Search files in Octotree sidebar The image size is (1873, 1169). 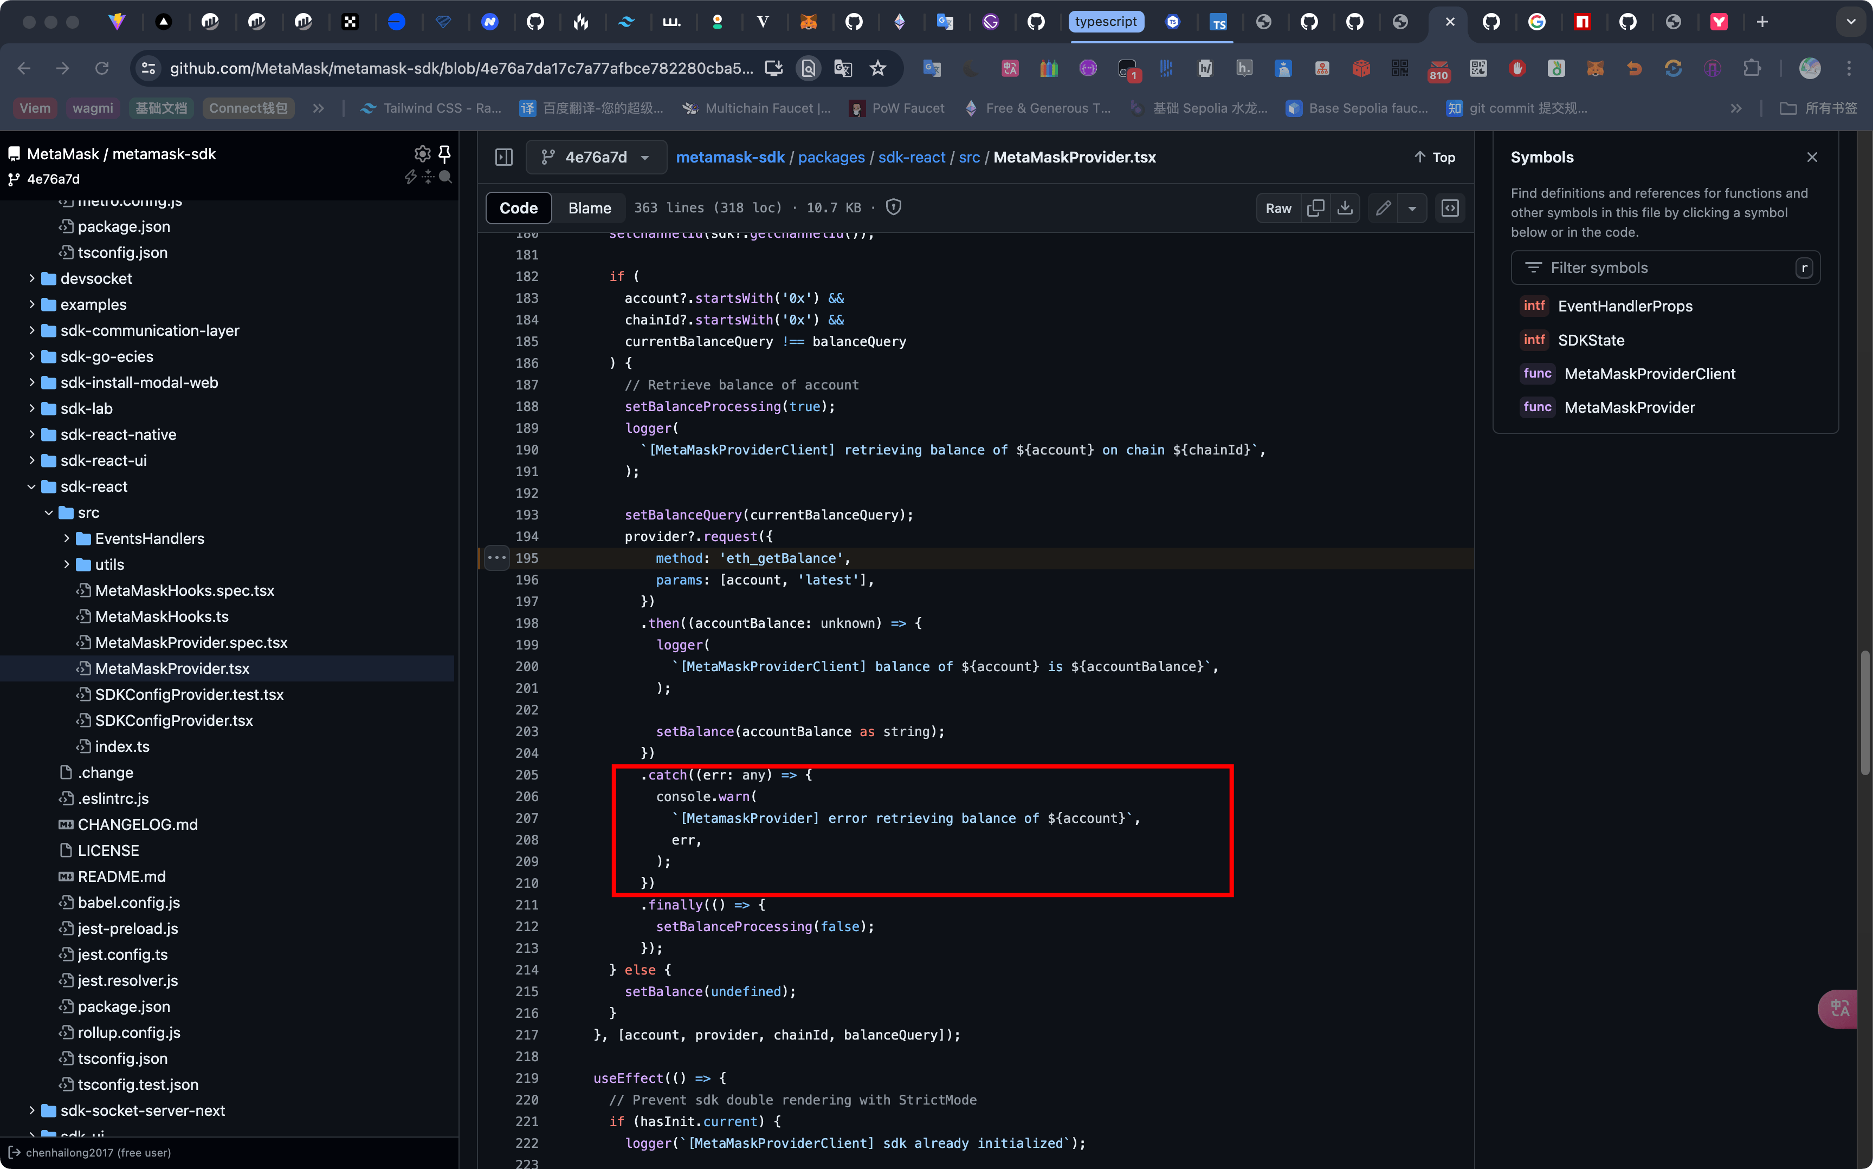pos(445,177)
